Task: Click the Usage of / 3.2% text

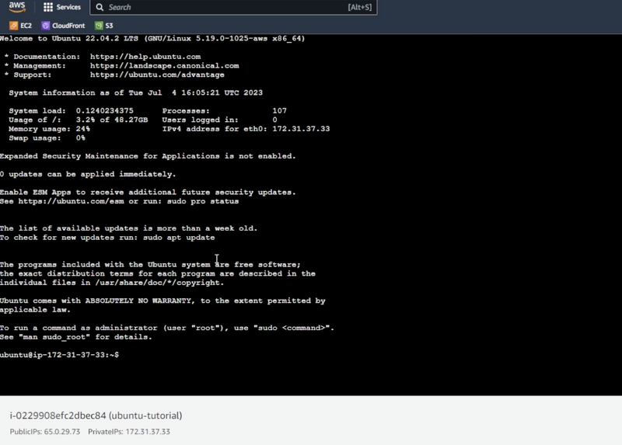Action: coord(79,120)
